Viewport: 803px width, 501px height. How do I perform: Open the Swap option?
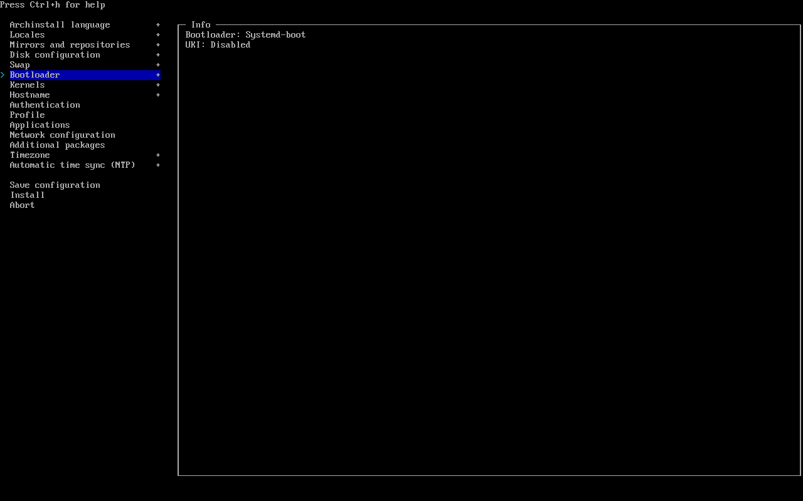(19, 65)
